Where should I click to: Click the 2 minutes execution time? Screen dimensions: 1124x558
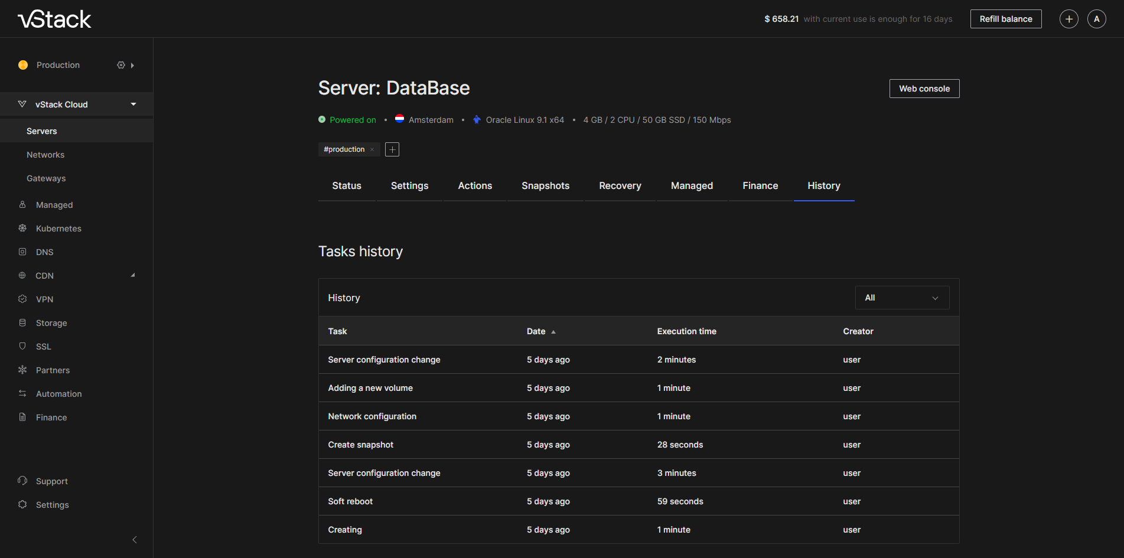point(676,360)
